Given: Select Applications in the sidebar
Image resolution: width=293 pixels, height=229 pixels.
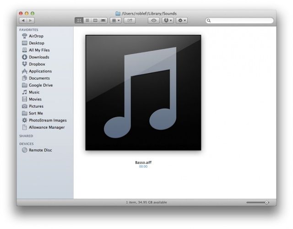Looking at the screenshot, I should click(x=40, y=71).
